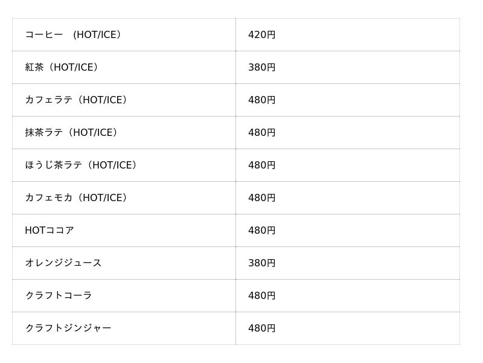This screenshot has width=483, height=363.
Task: Select the 380円 price beside 紅茶
Action: click(x=261, y=68)
